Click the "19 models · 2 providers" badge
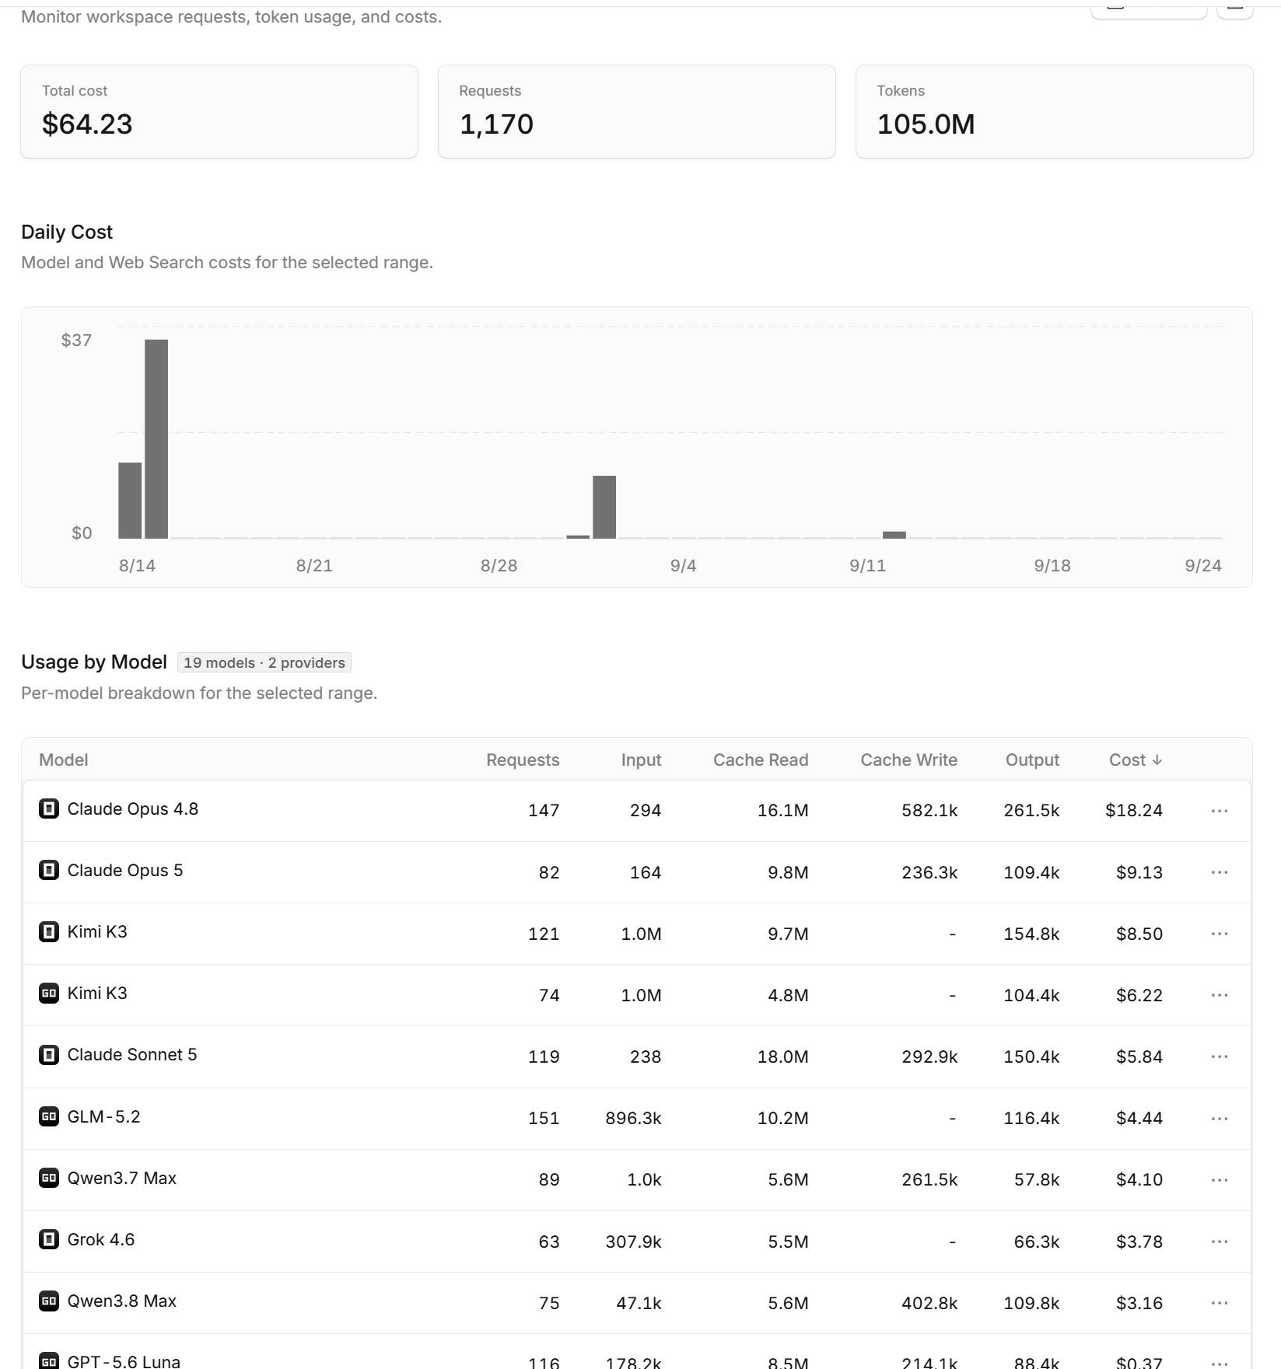The height and width of the screenshot is (1369, 1281). [x=264, y=662]
